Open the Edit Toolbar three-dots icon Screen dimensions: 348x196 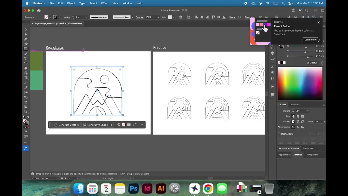coord(26,143)
